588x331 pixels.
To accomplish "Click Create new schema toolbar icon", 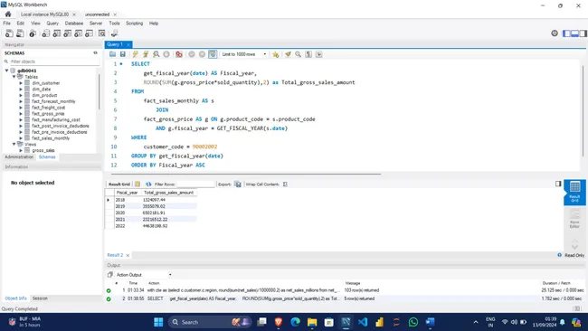I will [x=46, y=33].
